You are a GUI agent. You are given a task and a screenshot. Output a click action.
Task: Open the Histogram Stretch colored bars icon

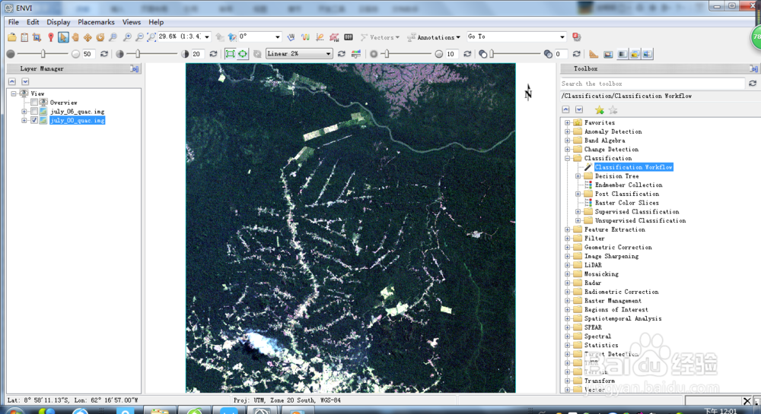pos(356,54)
